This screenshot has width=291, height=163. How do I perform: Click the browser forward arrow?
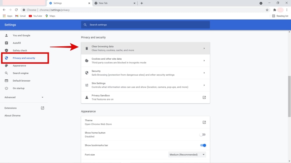(10, 10)
